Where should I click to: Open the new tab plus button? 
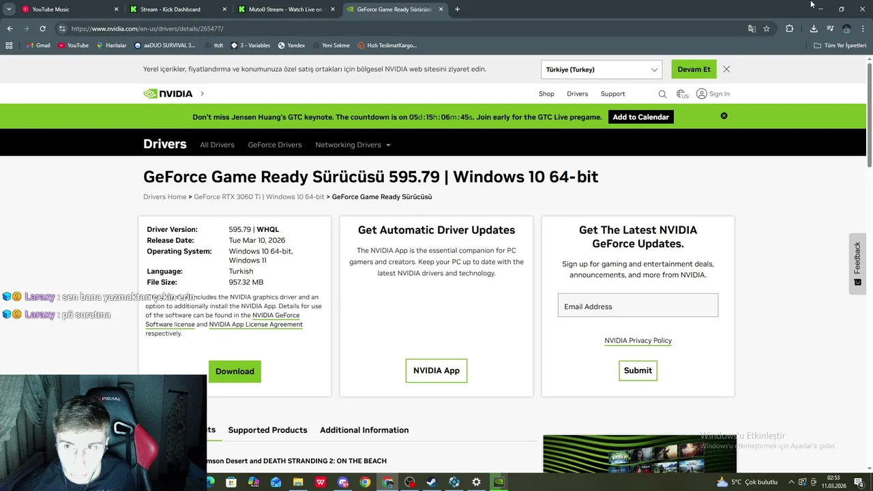coord(457,10)
